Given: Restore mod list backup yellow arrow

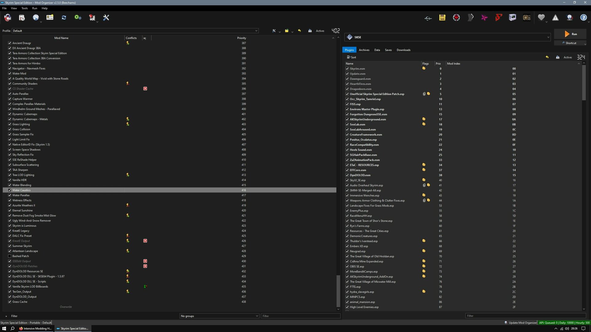Looking at the screenshot, I should pyautogui.click(x=299, y=31).
